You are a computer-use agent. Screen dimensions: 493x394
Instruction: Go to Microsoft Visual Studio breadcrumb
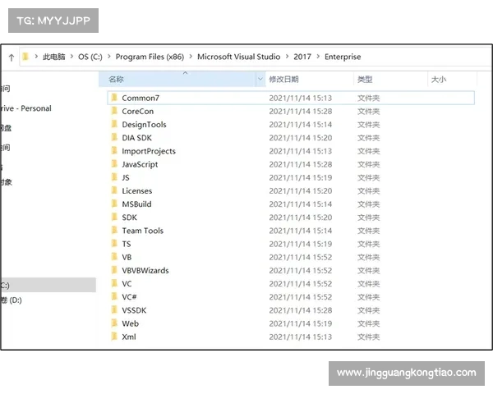point(238,57)
